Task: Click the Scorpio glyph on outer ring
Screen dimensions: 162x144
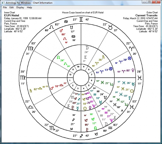Action: (x=52, y=128)
